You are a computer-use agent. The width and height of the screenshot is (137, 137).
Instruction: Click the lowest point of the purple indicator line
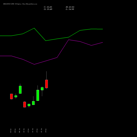[x=34, y=64]
